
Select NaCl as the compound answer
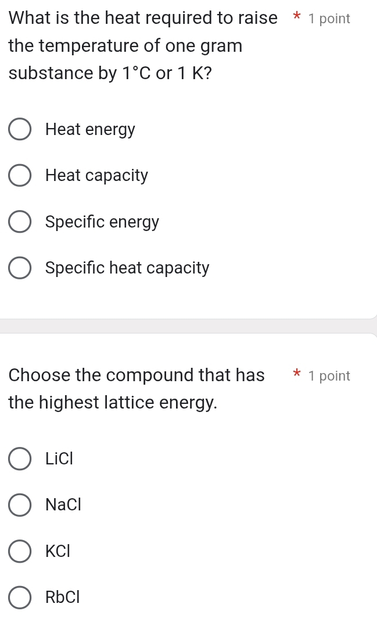coord(19,505)
